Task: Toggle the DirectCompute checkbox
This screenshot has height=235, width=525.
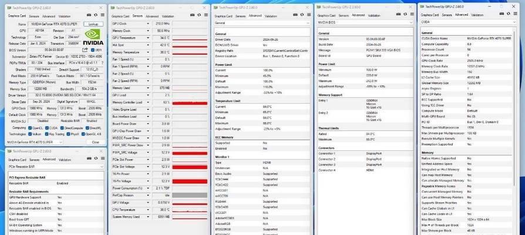Action: point(62,128)
